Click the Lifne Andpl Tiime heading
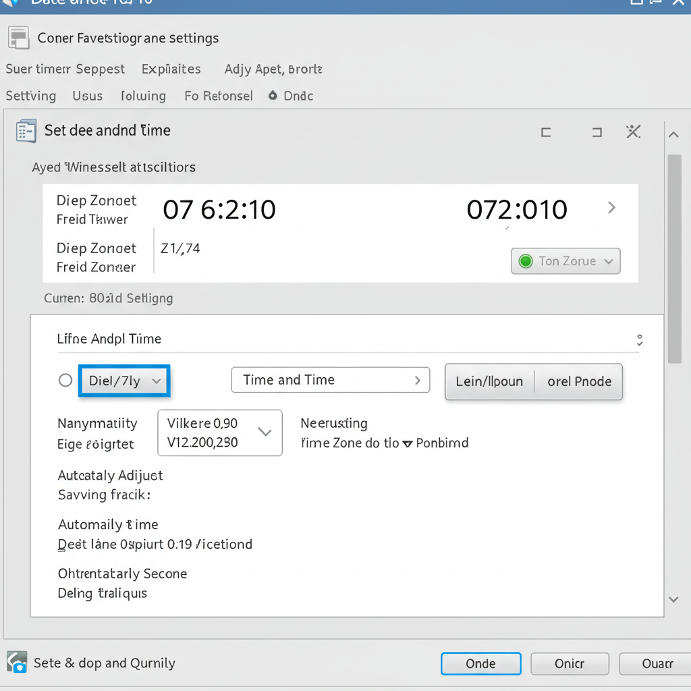691x691 pixels. click(x=109, y=339)
